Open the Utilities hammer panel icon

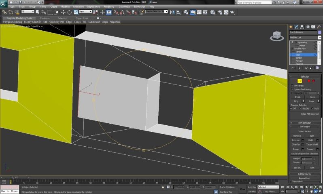pos(319,27)
